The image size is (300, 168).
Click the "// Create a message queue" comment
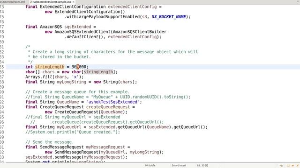[x=77, y=92]
